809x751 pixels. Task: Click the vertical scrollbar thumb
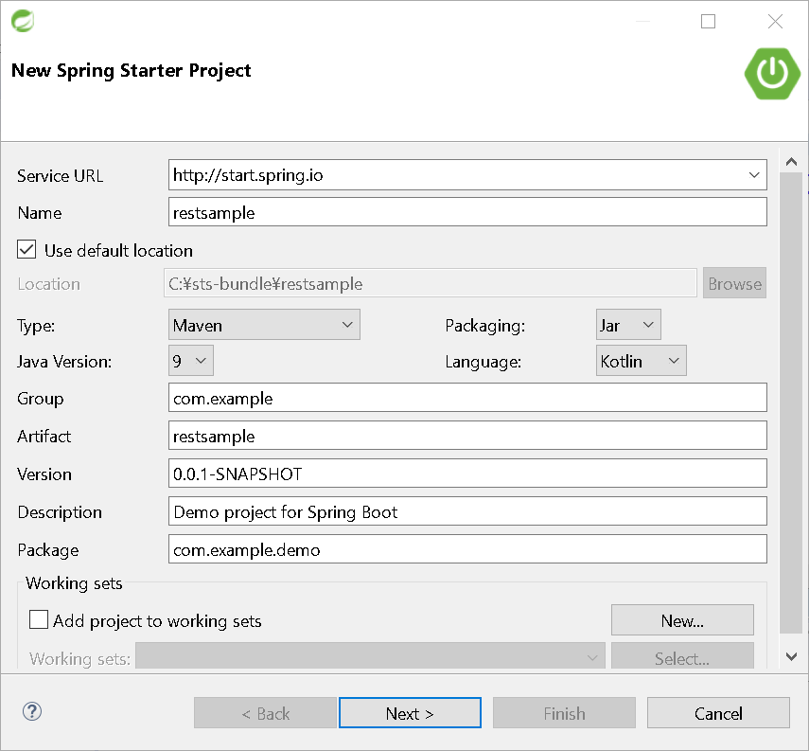(791, 402)
